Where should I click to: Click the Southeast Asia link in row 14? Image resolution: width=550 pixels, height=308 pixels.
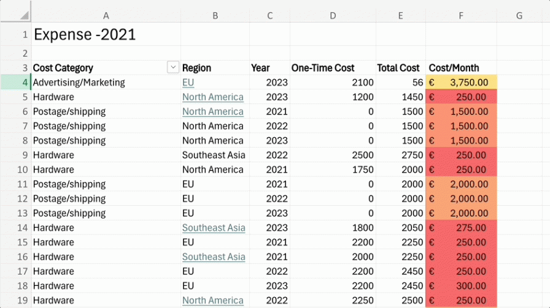click(x=214, y=228)
